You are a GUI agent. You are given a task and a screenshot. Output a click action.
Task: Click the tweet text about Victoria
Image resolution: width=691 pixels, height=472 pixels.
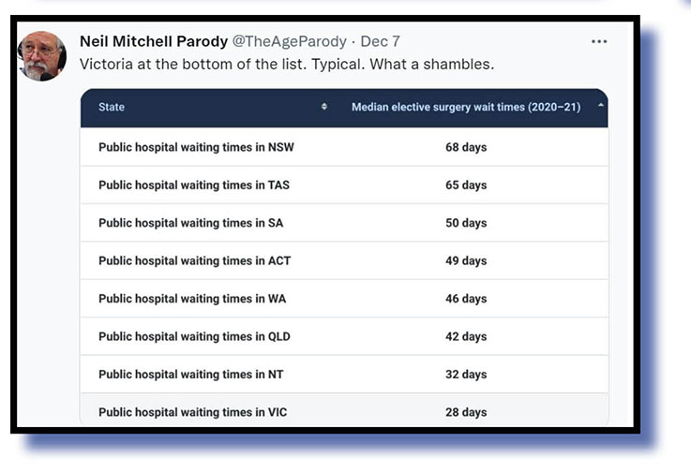click(286, 65)
